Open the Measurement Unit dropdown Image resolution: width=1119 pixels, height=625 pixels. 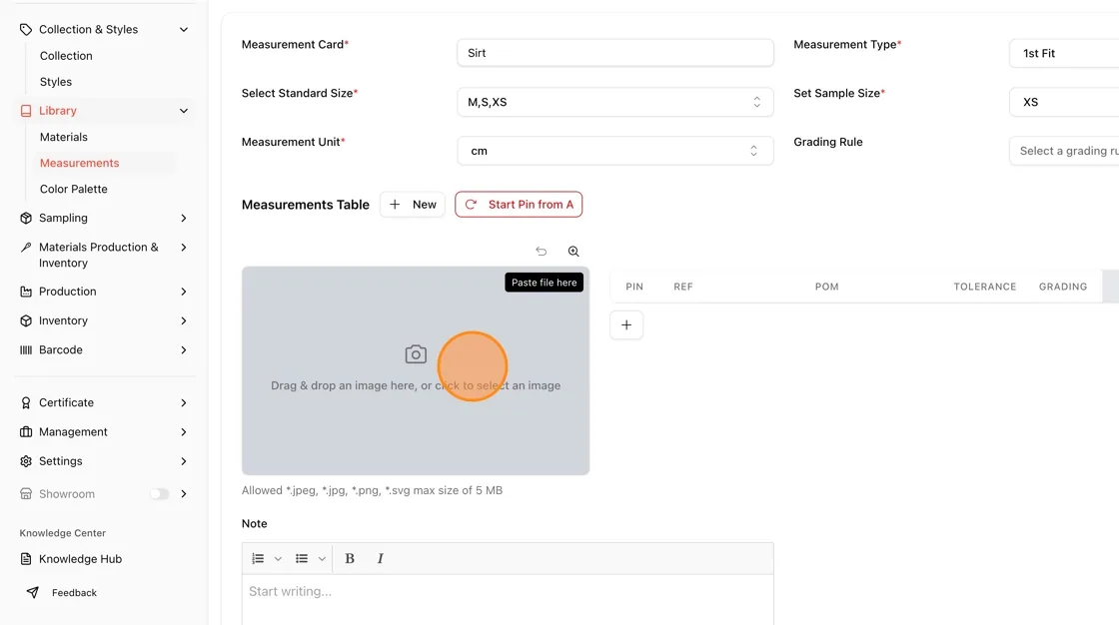coord(615,151)
